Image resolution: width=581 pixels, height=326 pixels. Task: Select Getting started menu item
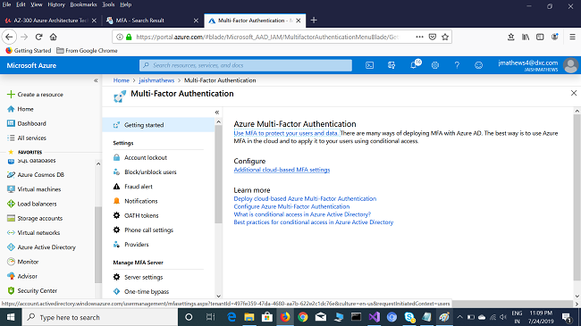[x=158, y=125]
